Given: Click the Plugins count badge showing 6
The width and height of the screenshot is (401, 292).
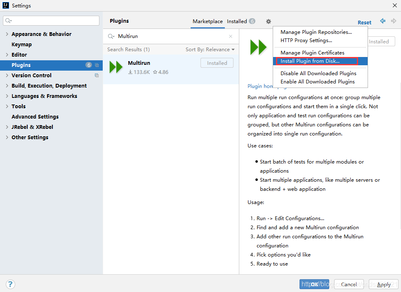Looking at the screenshot, I should tap(88, 65).
